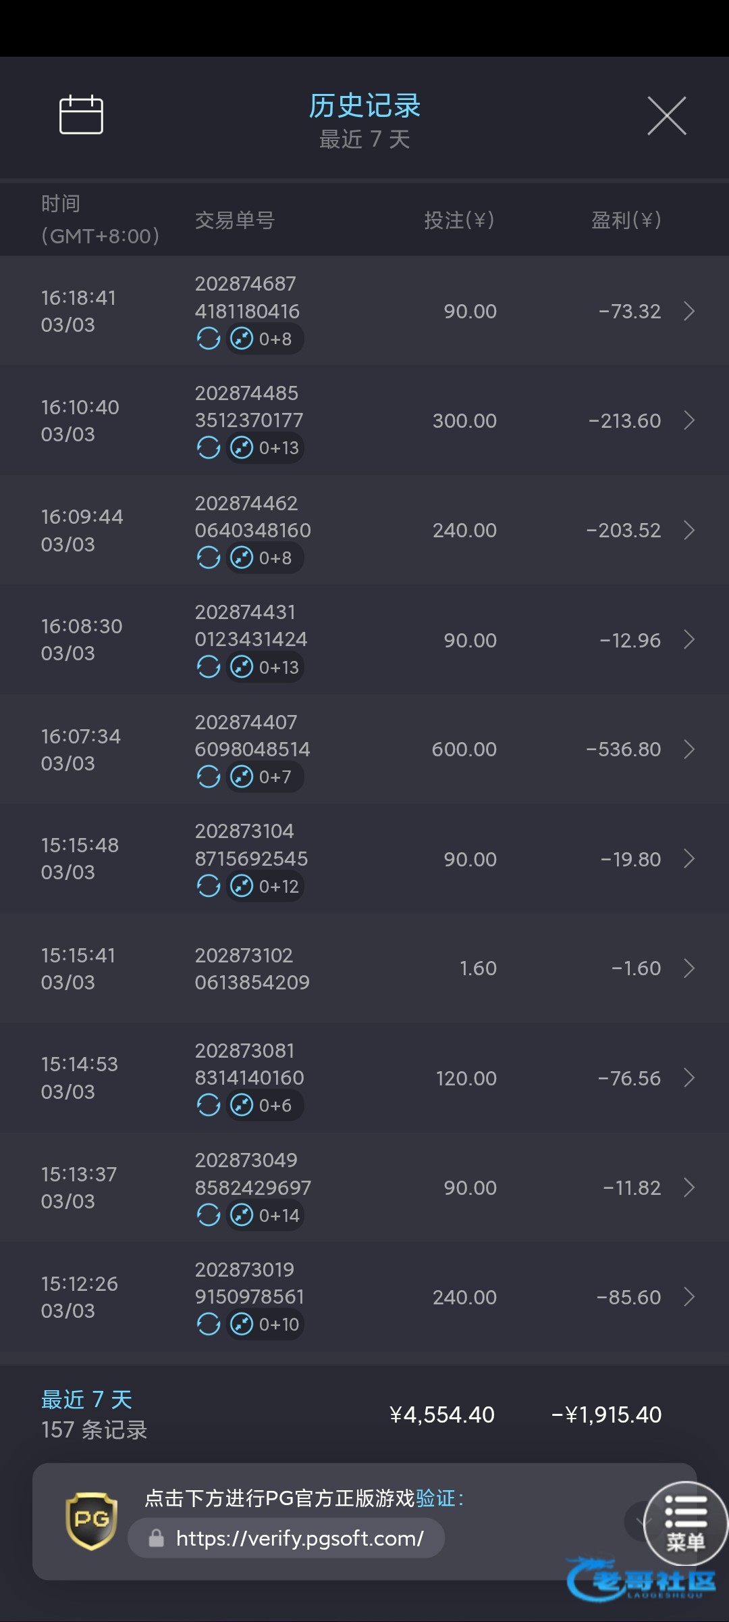
Task: Tap the replay icon on the 16:07:34 record
Action: pos(209,777)
